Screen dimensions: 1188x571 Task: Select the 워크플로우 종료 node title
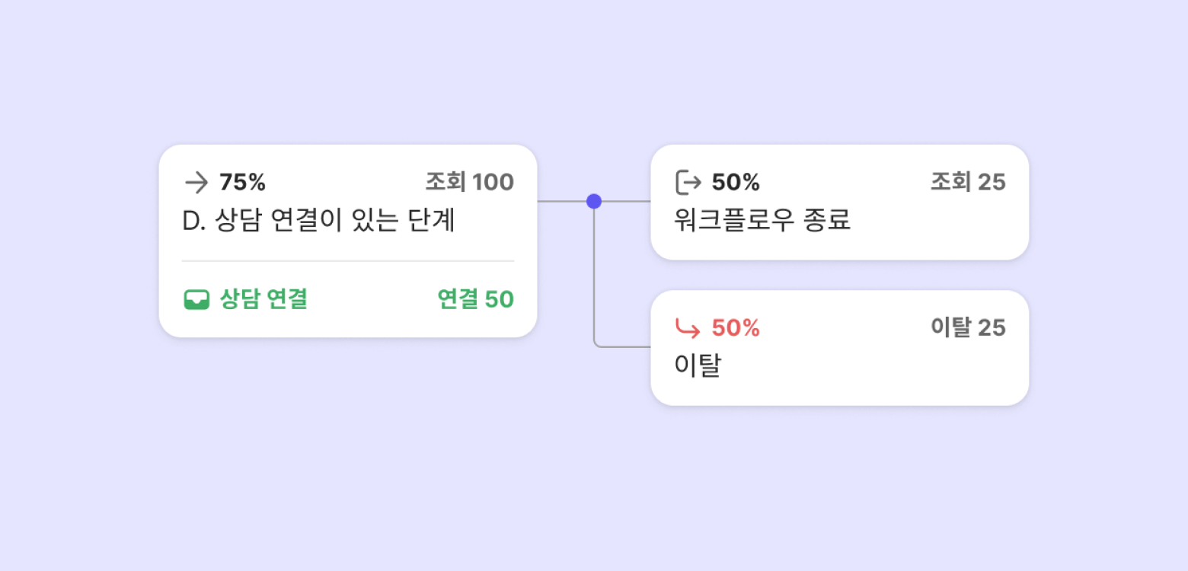point(762,221)
